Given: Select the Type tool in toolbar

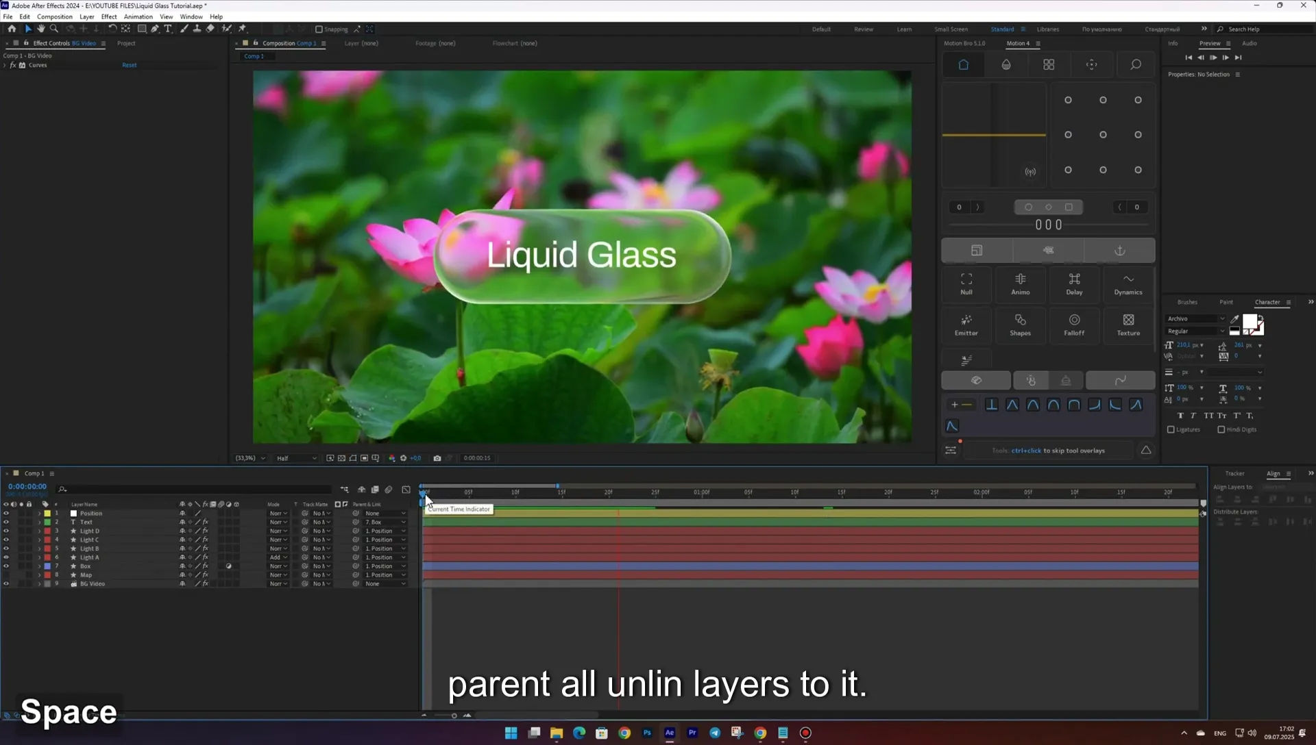Looking at the screenshot, I should [x=168, y=29].
